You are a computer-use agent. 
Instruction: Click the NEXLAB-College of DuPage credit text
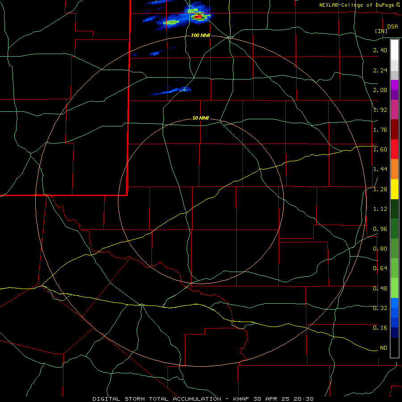[x=358, y=5]
